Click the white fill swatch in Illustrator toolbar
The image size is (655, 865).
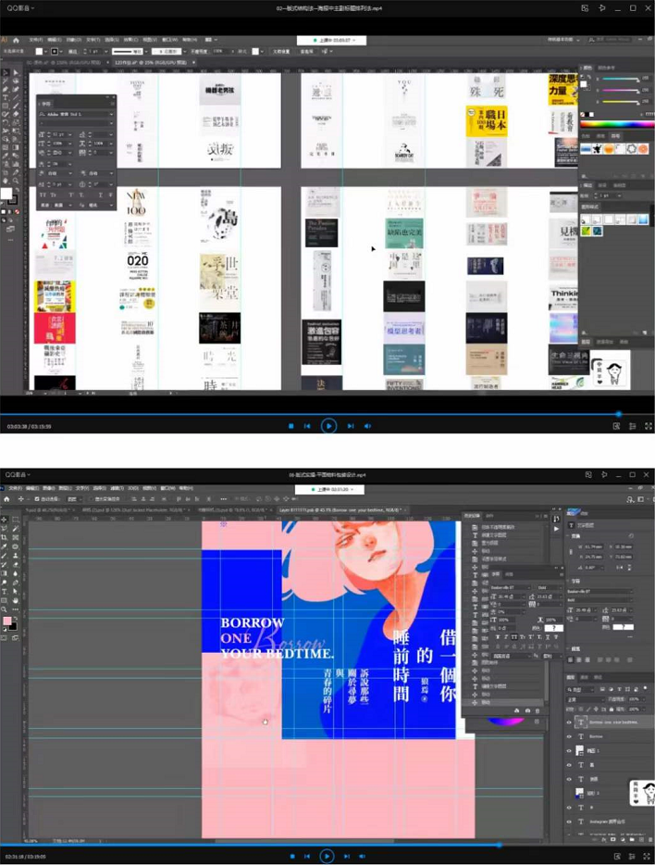(x=6, y=194)
